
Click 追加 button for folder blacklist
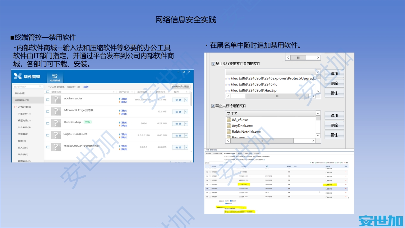(x=334, y=74)
